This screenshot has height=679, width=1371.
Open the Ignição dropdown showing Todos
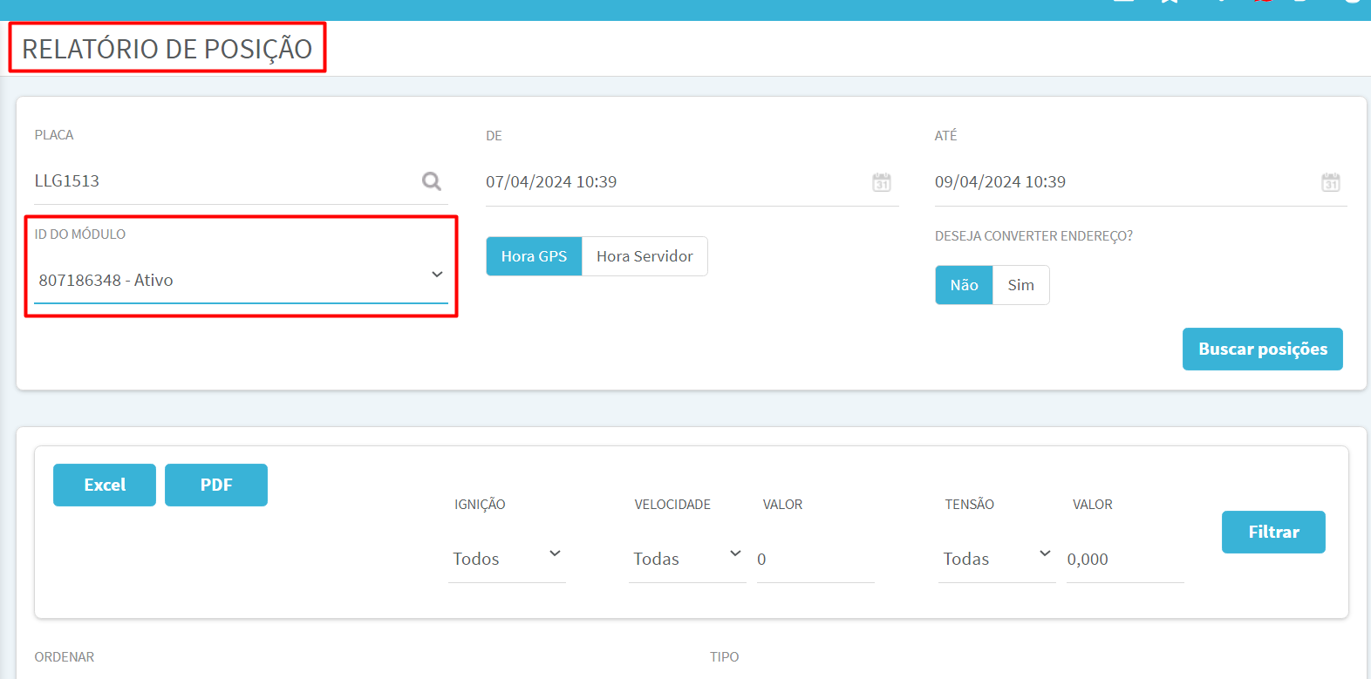(507, 559)
